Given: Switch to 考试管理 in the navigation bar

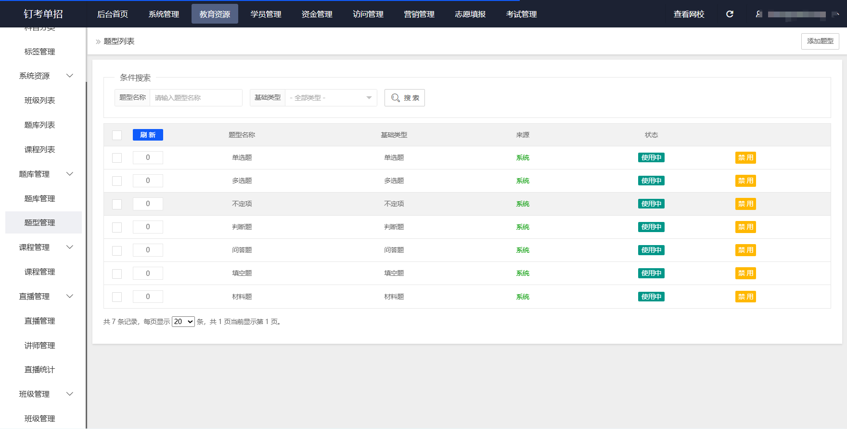Looking at the screenshot, I should pyautogui.click(x=521, y=14).
